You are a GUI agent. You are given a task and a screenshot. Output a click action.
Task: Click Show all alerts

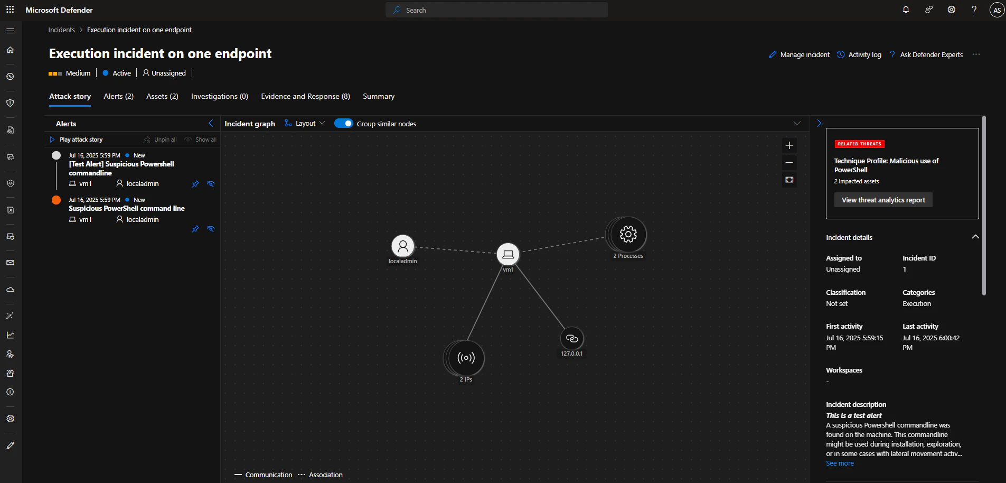point(201,140)
